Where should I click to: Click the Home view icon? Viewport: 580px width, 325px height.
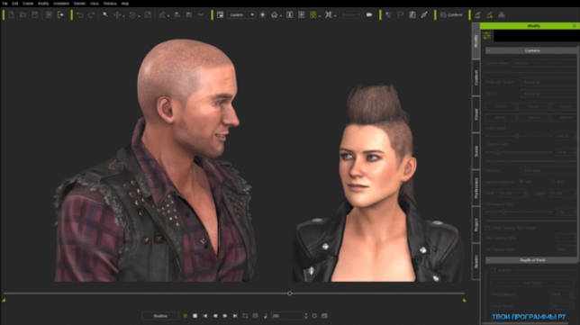click(275, 15)
